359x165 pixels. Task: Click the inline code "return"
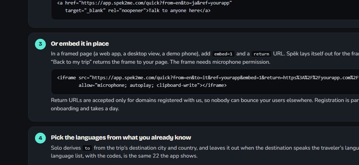[261, 54]
